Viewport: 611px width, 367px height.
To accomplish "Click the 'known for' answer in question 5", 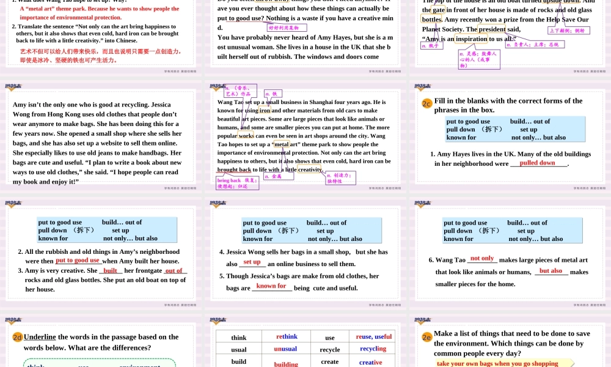I will tap(271, 286).
